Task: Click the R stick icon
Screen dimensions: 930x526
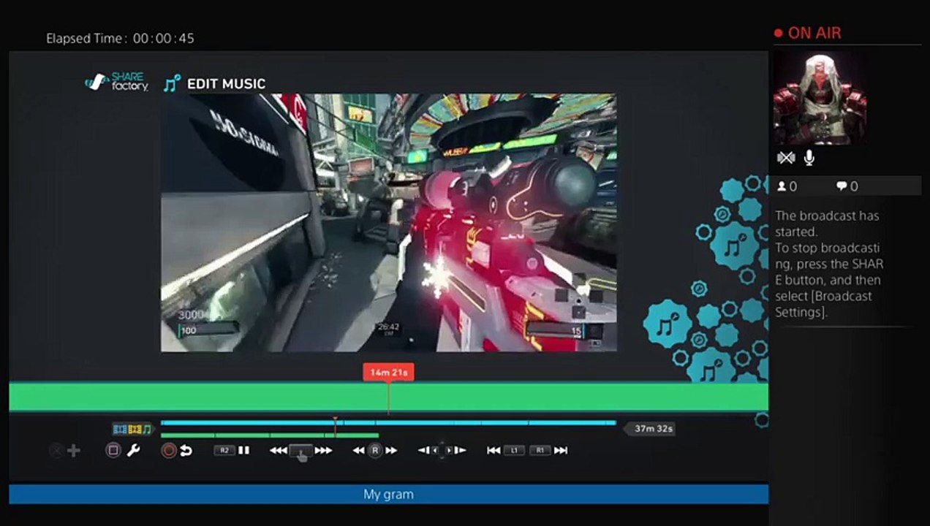Action: (x=375, y=451)
